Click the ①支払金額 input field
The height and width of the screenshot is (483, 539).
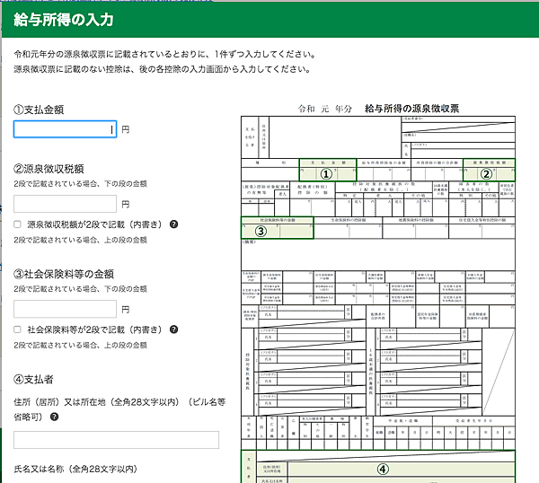65,129
